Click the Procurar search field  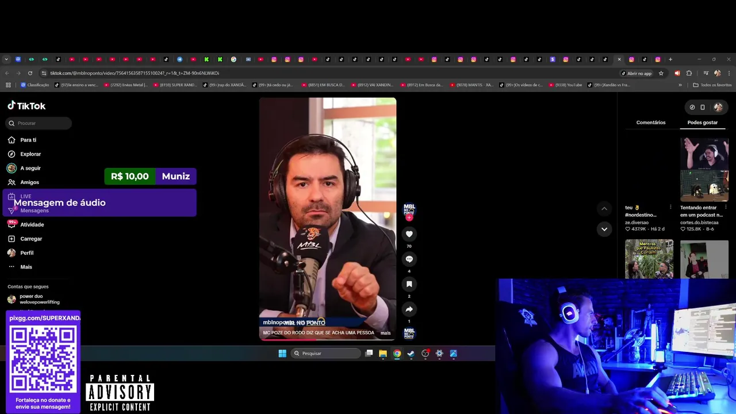point(39,123)
